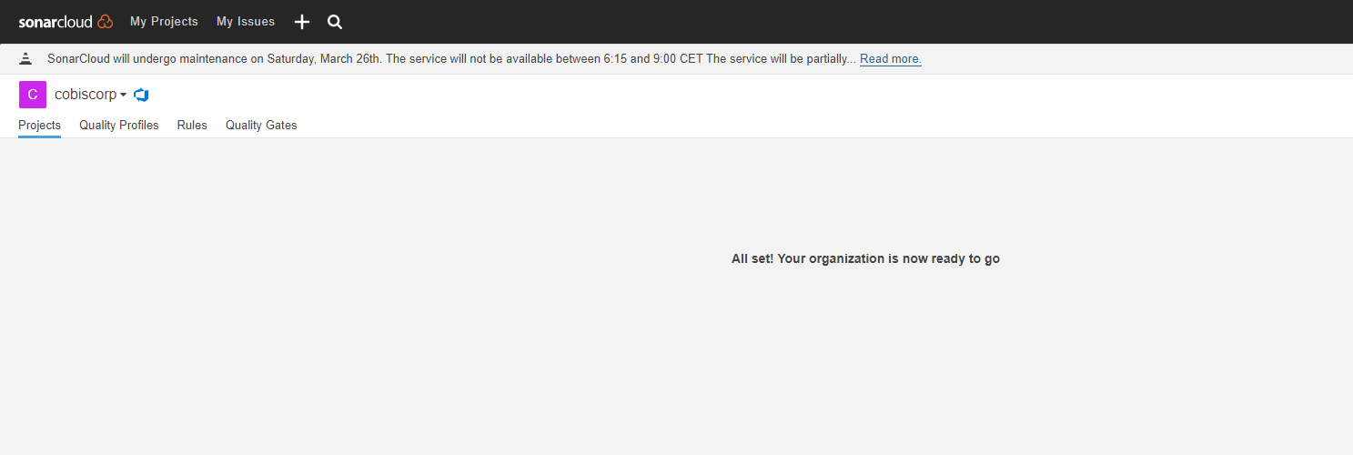Follow the 'Read more.' maintenance link

890,59
